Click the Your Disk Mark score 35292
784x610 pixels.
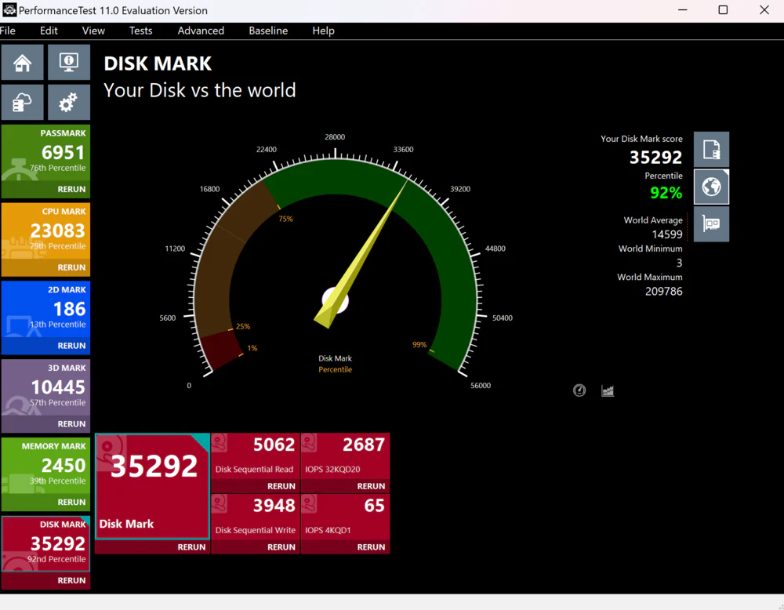pyautogui.click(x=655, y=158)
